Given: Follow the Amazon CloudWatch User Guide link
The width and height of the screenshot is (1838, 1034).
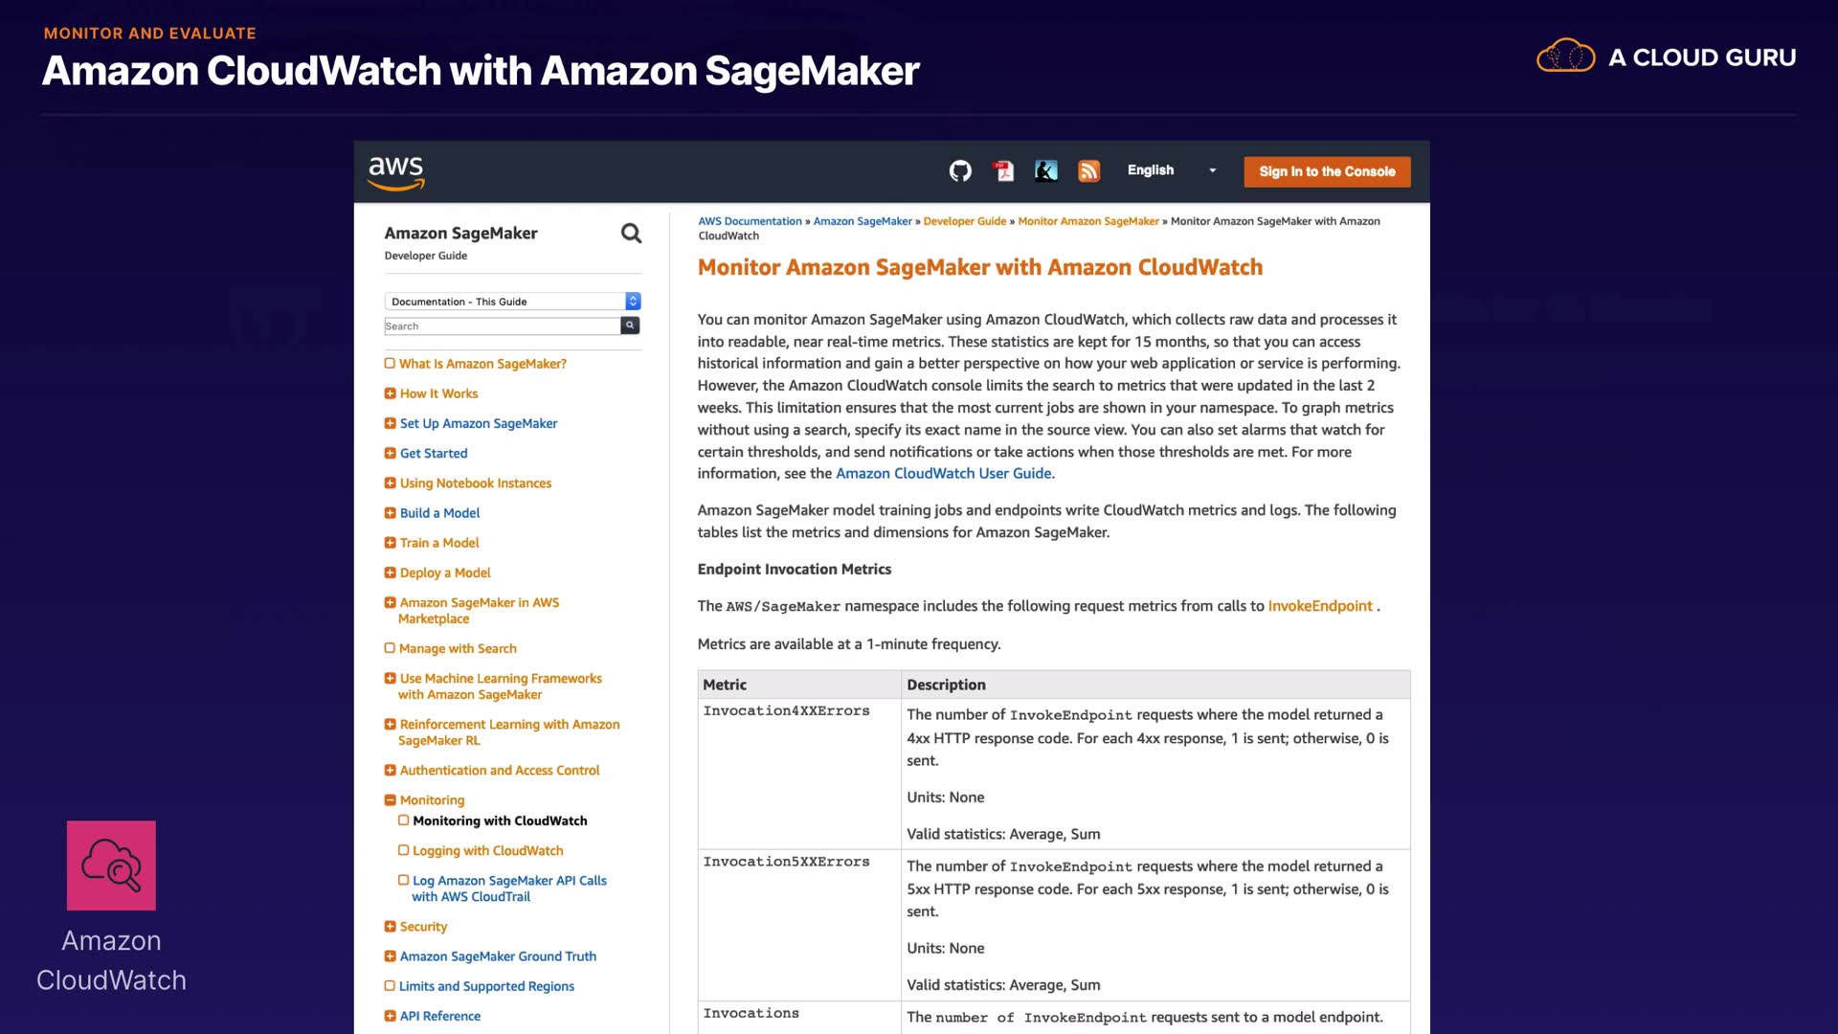Looking at the screenshot, I should coord(943,474).
